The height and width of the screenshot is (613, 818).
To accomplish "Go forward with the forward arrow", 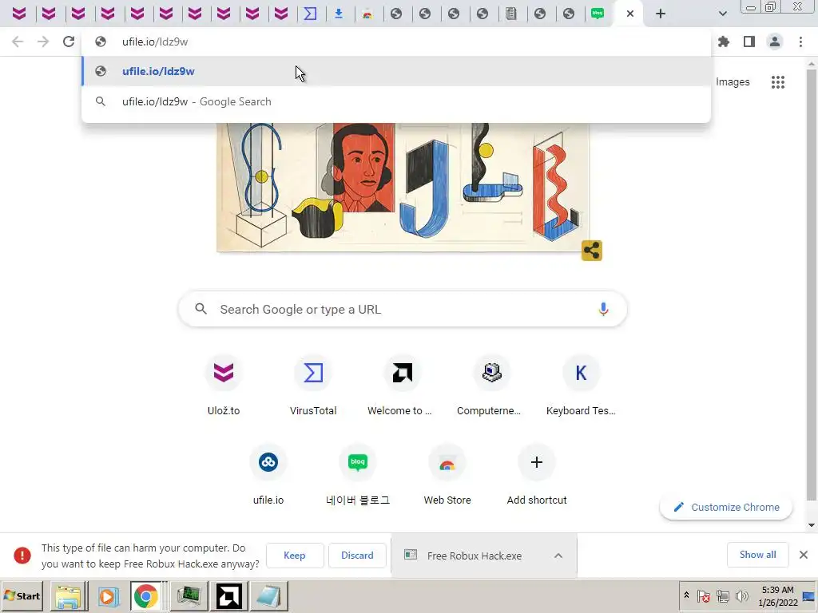I will coord(43,42).
